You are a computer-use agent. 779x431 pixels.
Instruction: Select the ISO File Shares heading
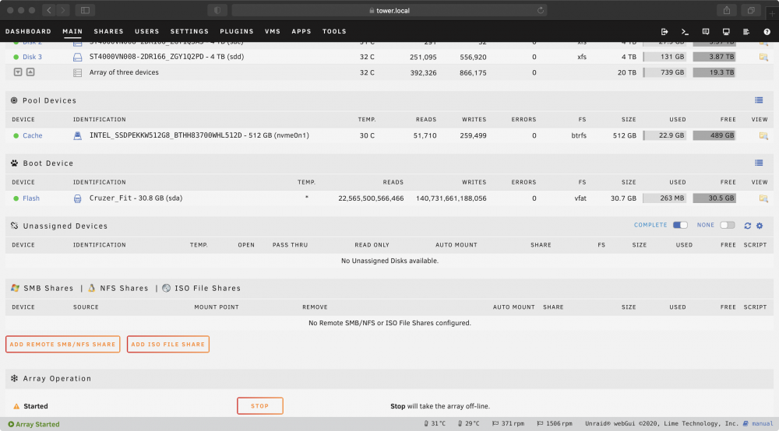click(x=208, y=288)
